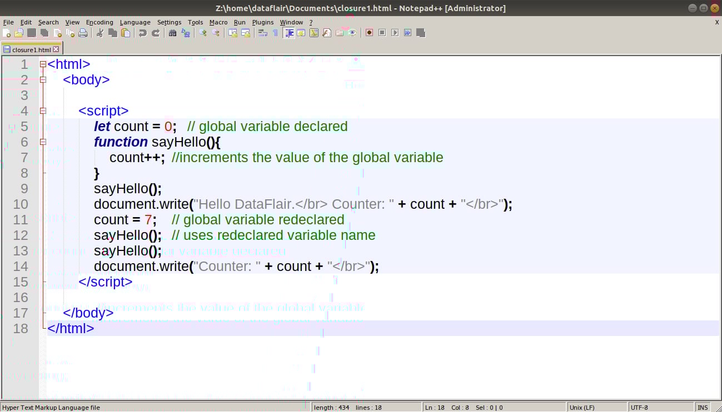Screen dimensions: 722x412
Task: Click the Print icon
Action: point(82,33)
